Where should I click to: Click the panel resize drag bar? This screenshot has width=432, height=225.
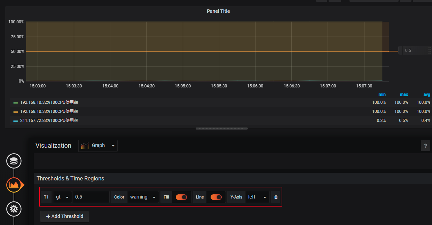pyautogui.click(x=222, y=129)
